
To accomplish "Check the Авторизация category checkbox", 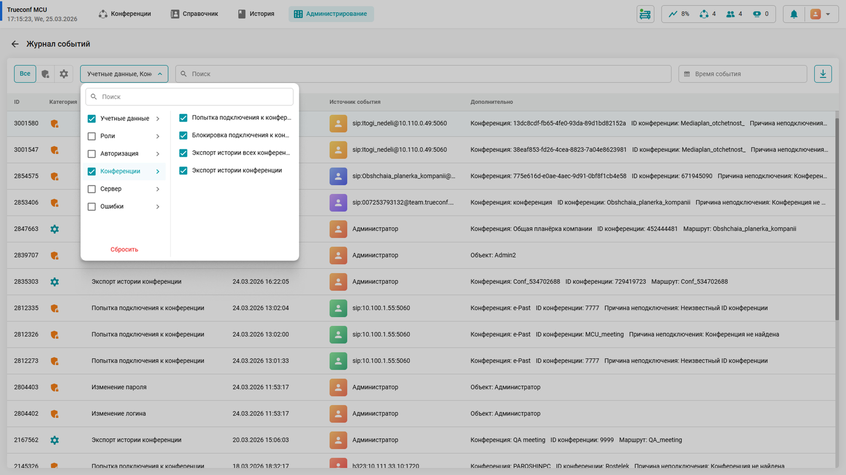I will 92,154.
